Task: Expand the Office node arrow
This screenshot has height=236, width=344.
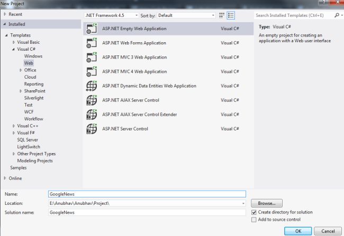Action: coord(21,70)
